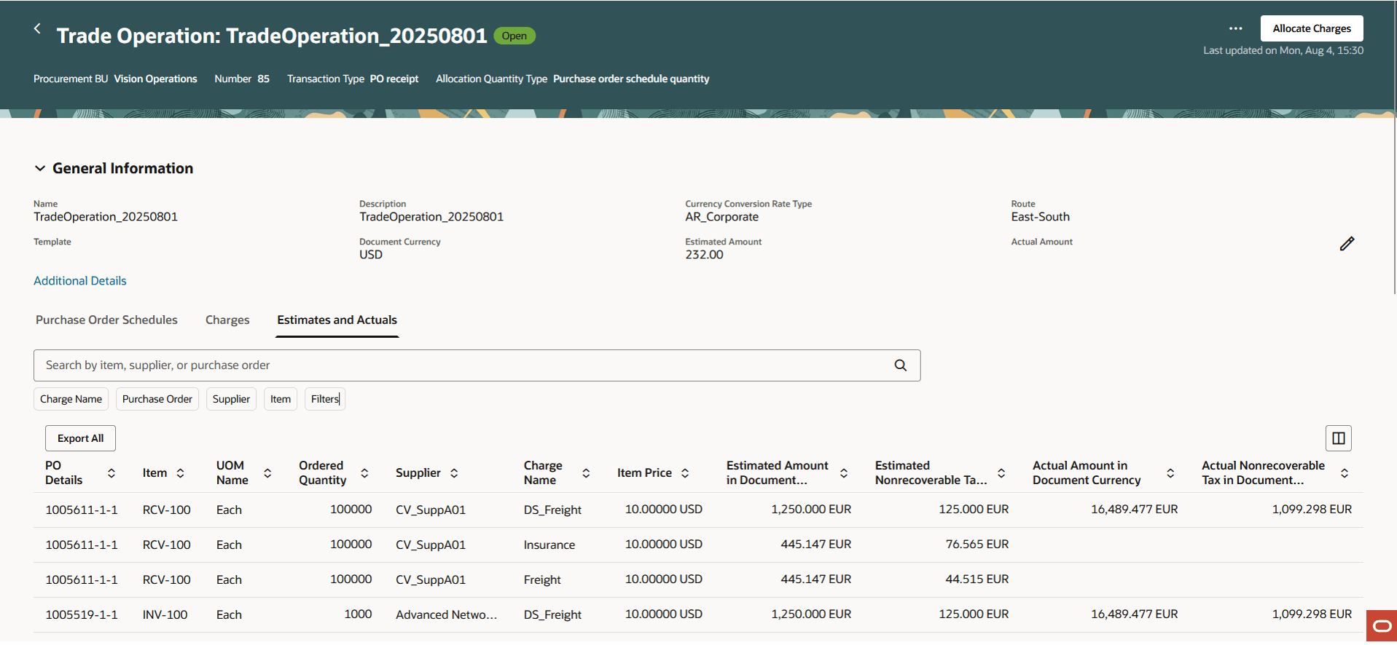Open the column chooser icon
1397x645 pixels.
[x=1339, y=438]
